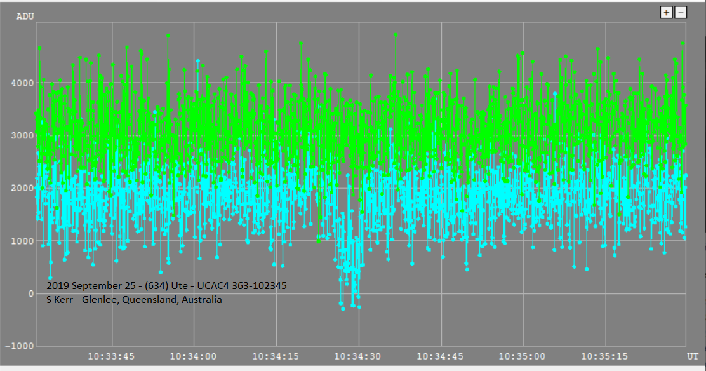Click the minus zoom-out button on chart
Screen dimensions: 706x371
pos(681,13)
